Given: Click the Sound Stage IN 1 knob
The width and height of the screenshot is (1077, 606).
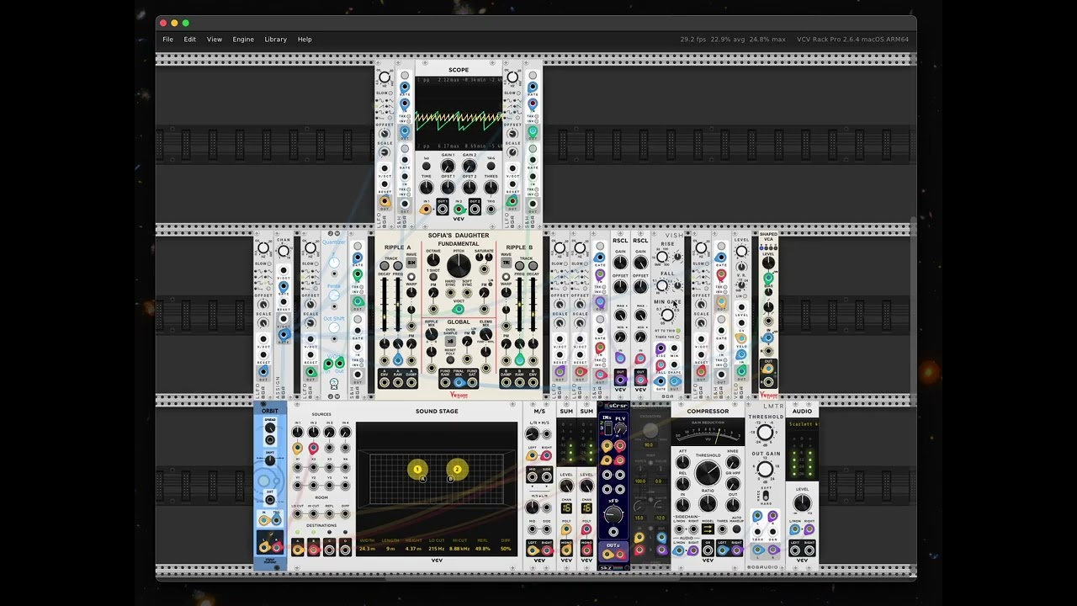Looking at the screenshot, I should tap(297, 432).
